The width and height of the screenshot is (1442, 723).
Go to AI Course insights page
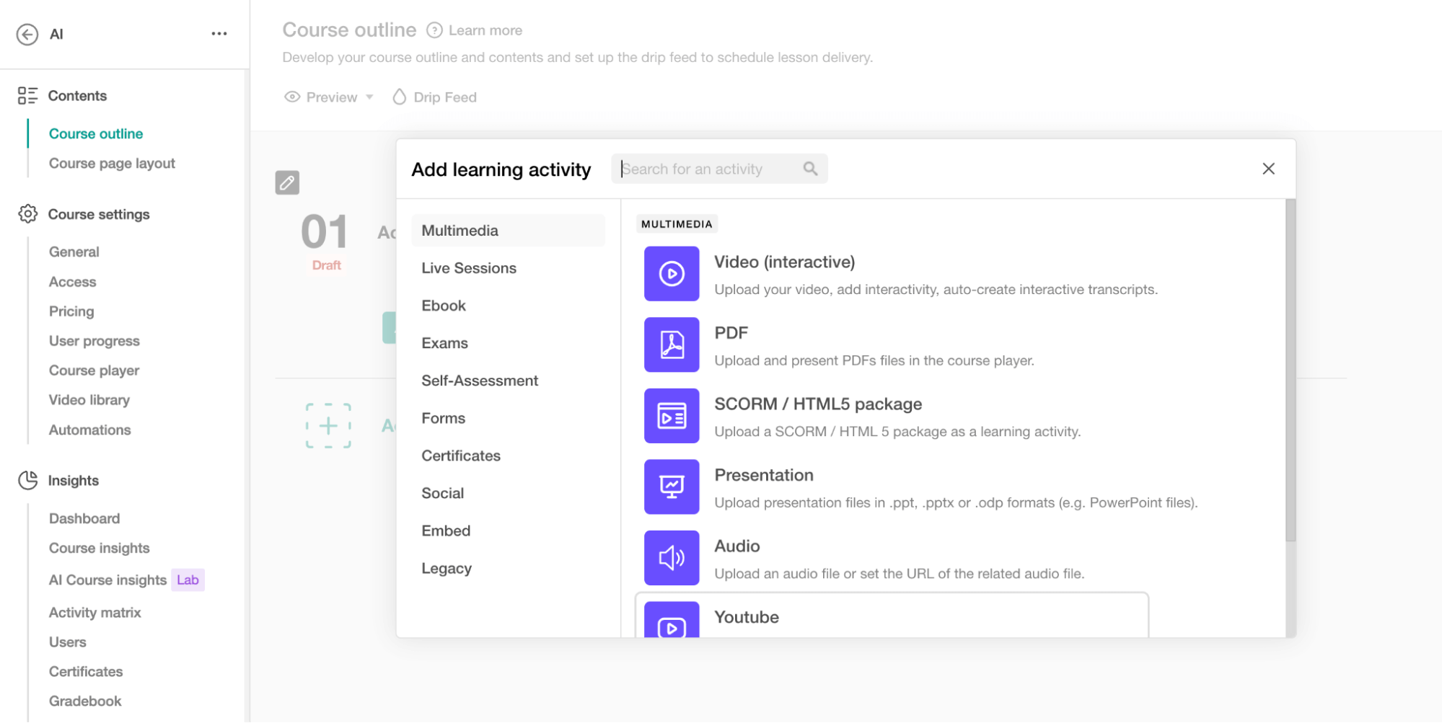(x=107, y=580)
